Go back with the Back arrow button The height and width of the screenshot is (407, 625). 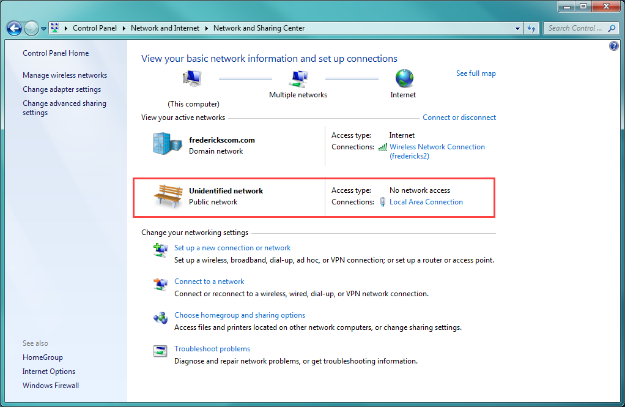(x=14, y=28)
